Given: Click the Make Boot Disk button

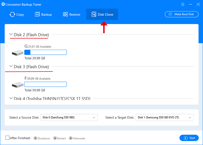Looking at the screenshot, I should pos(182,14).
